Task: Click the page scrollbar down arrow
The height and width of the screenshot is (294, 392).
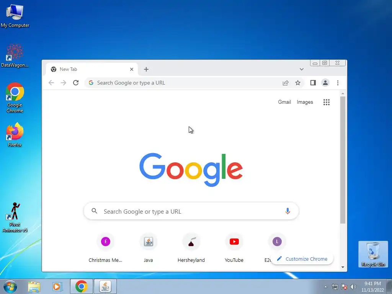Action: pyautogui.click(x=343, y=267)
